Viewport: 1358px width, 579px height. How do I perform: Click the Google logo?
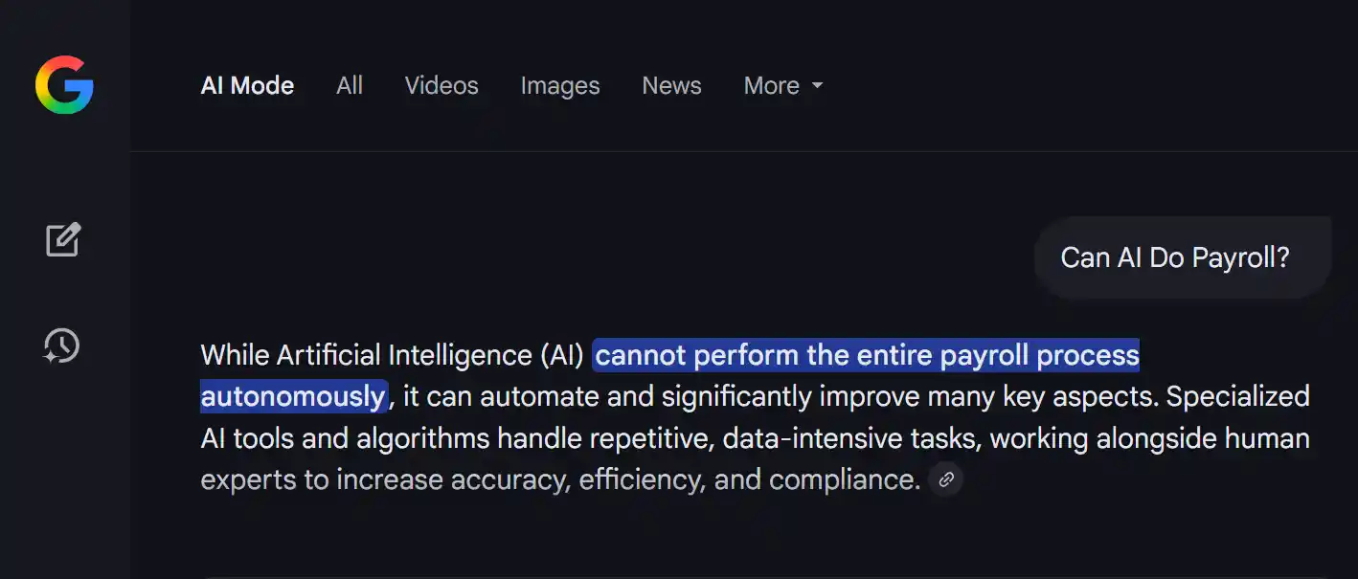click(x=64, y=85)
